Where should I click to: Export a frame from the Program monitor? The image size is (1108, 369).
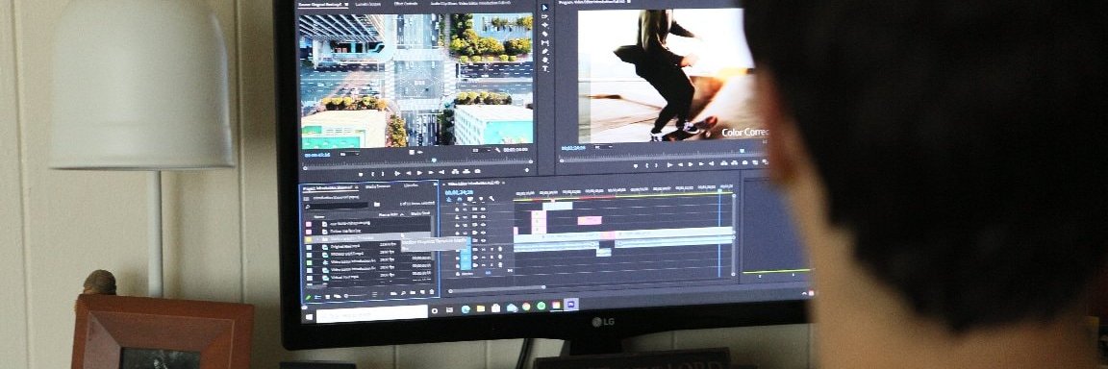[x=744, y=163]
